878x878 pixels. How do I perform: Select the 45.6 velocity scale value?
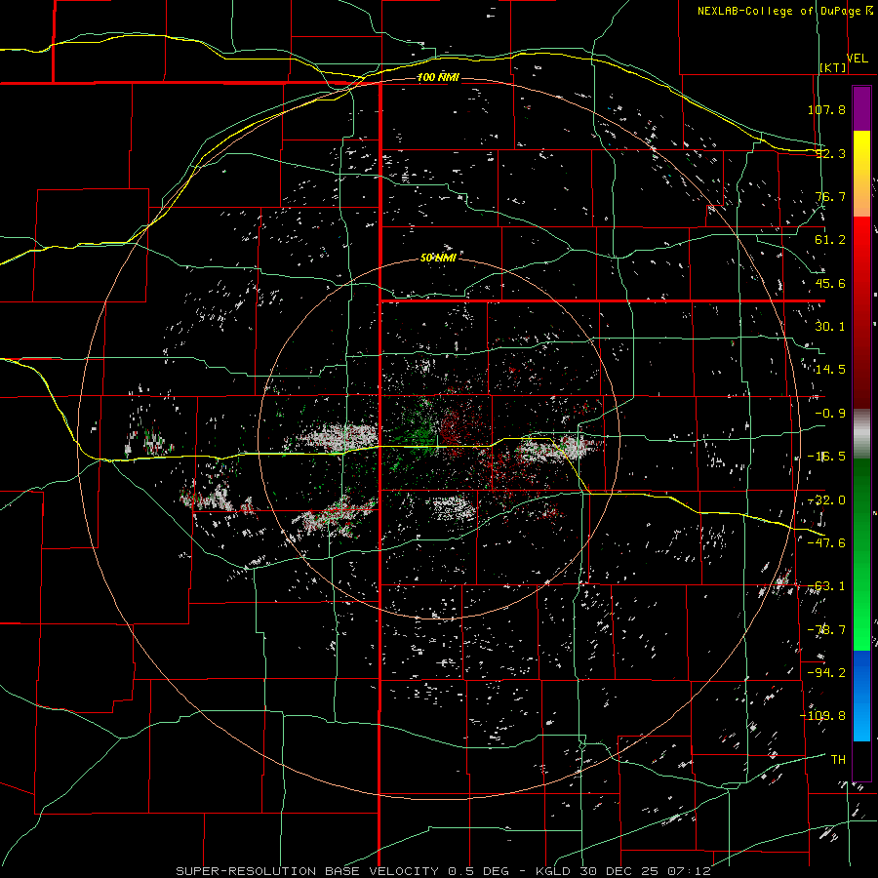coord(830,283)
